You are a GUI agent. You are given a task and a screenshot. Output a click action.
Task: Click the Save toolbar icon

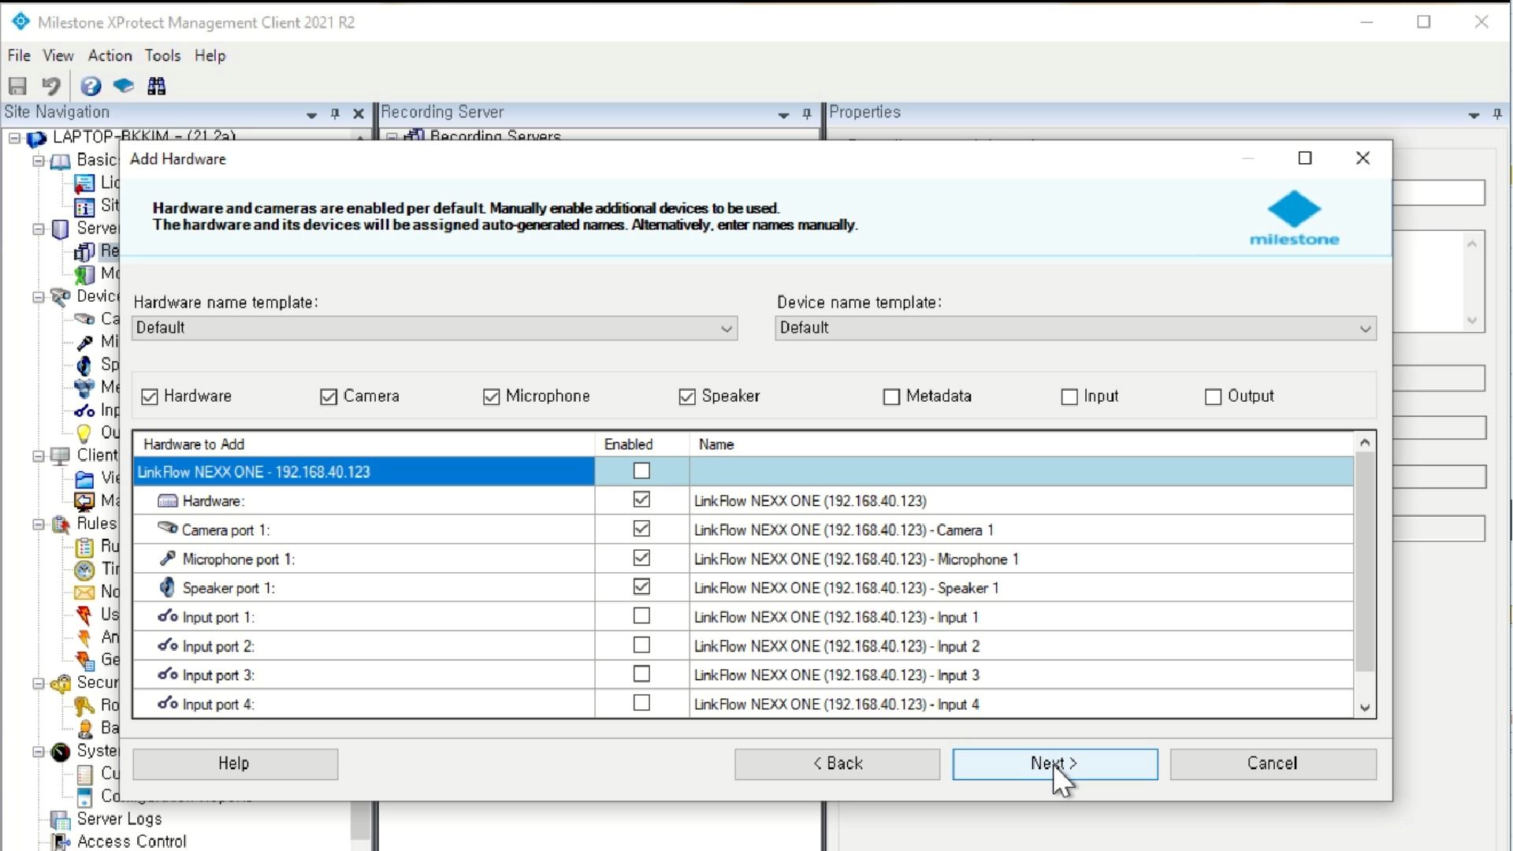[17, 86]
